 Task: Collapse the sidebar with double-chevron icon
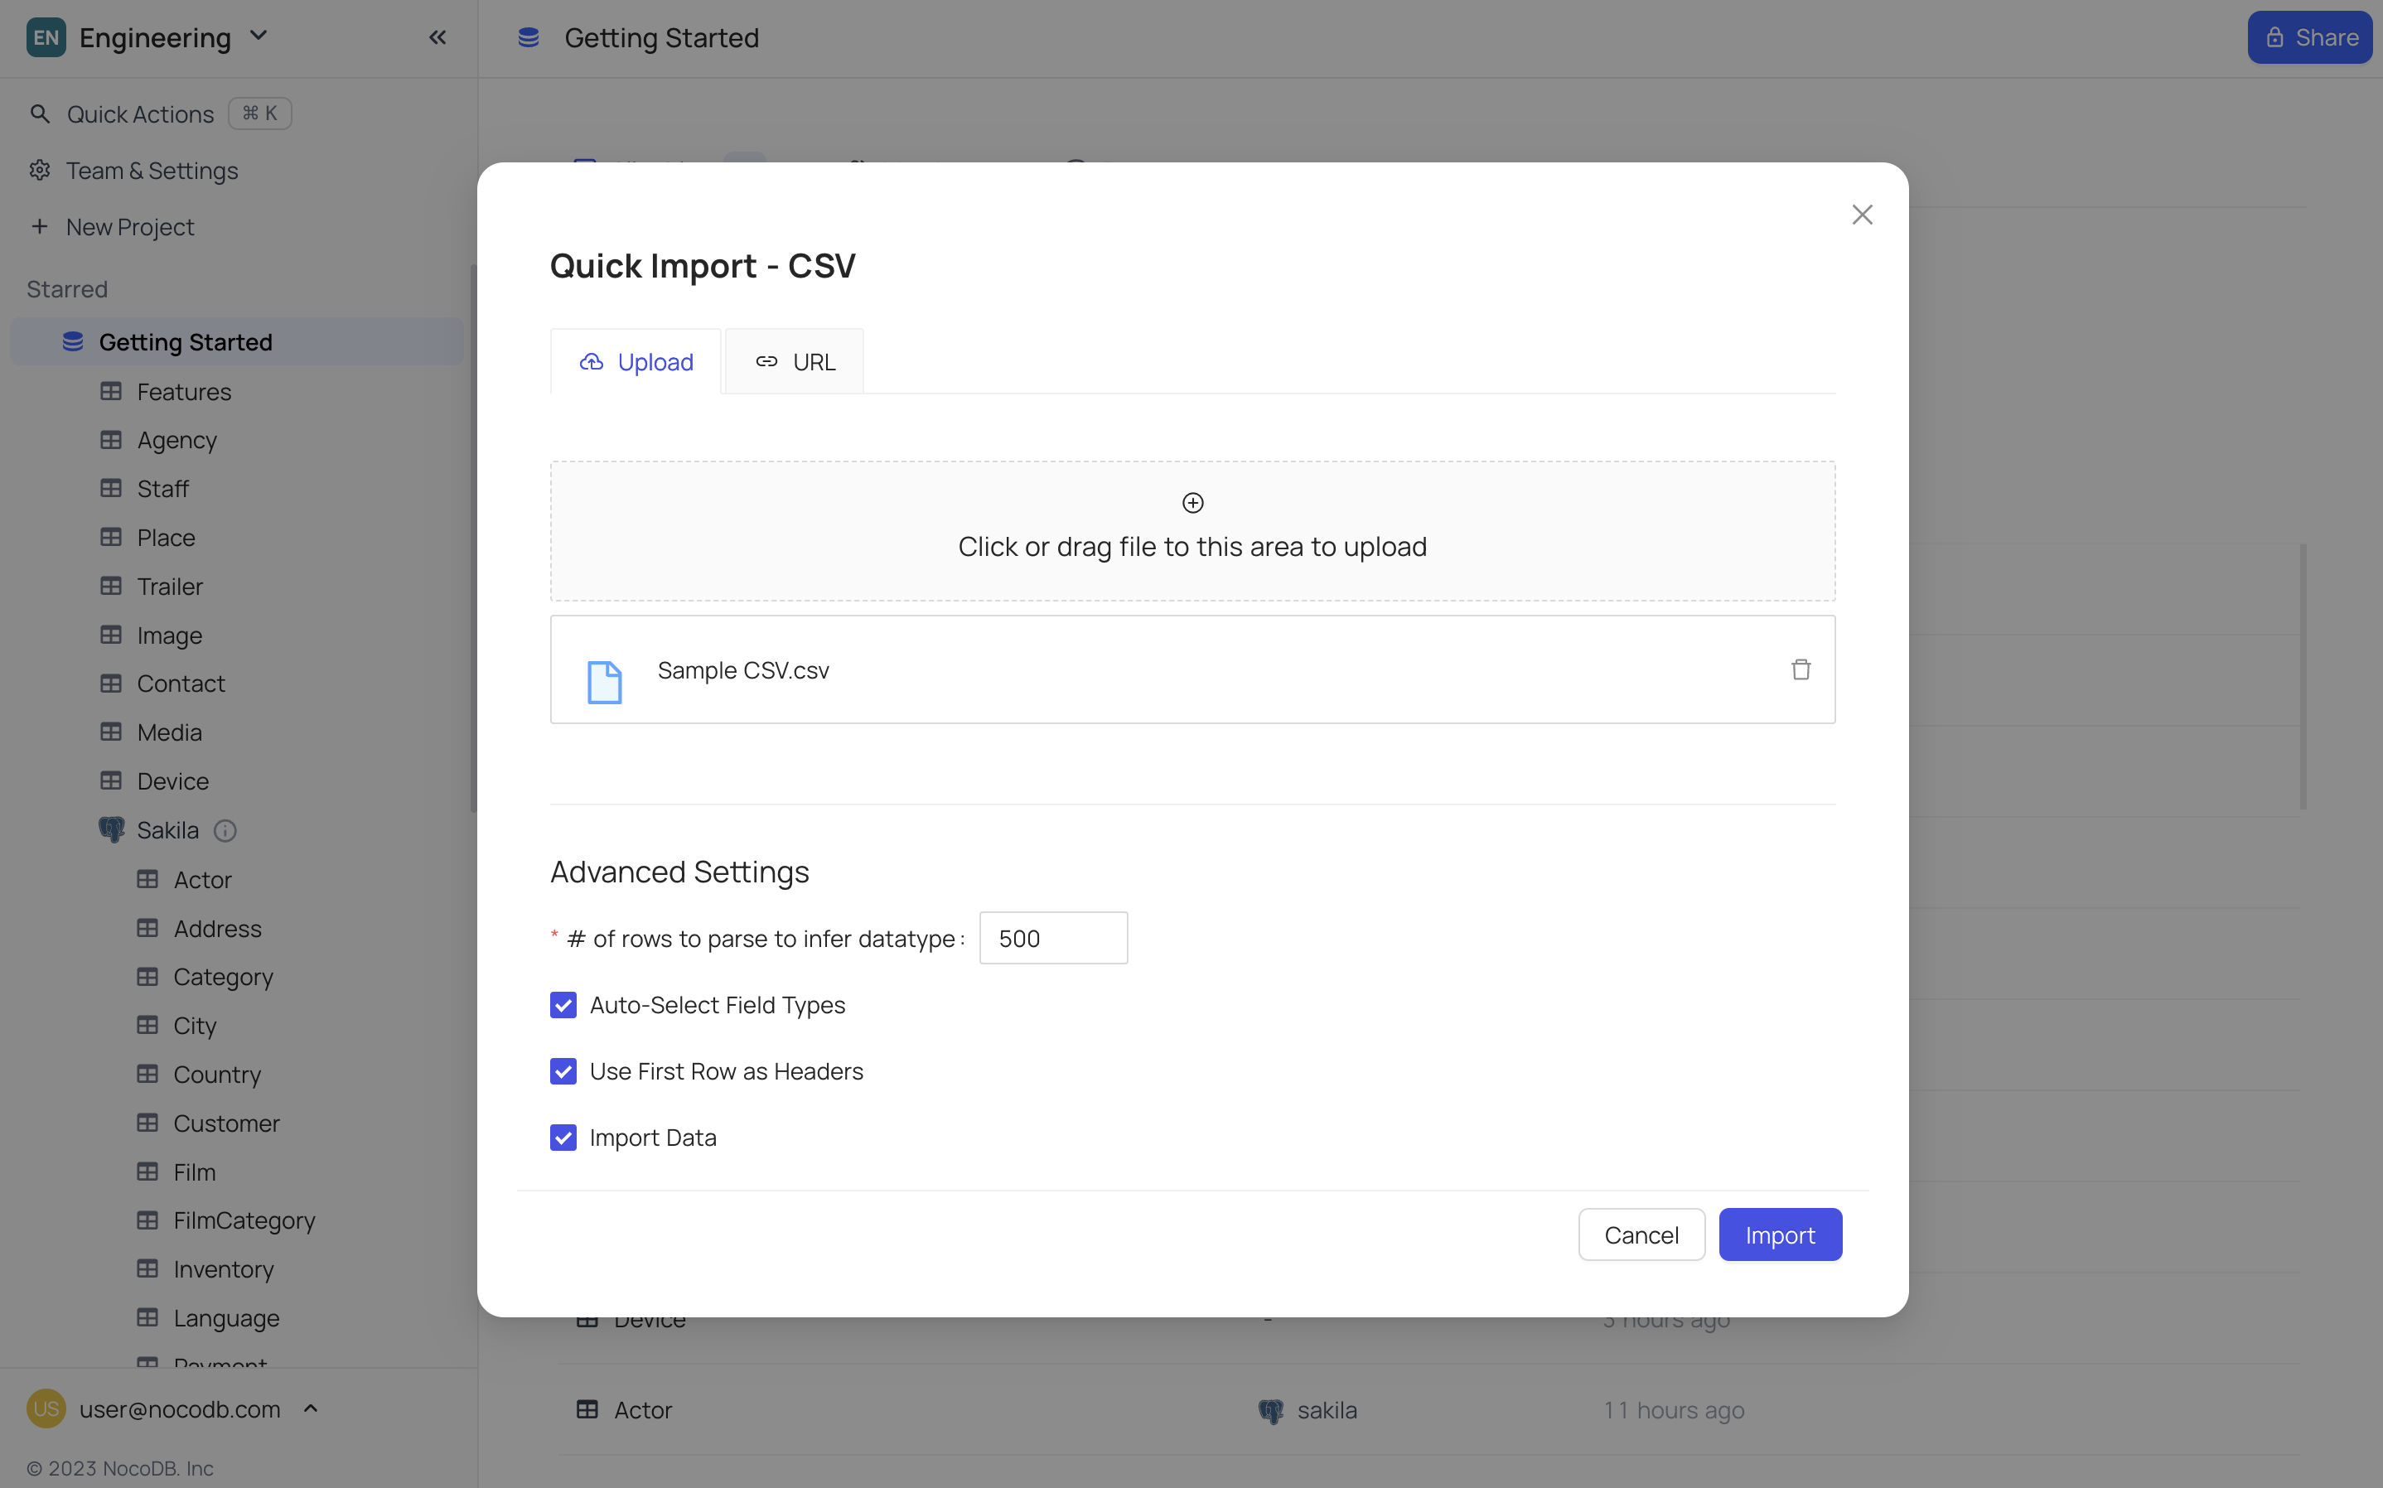tap(437, 37)
